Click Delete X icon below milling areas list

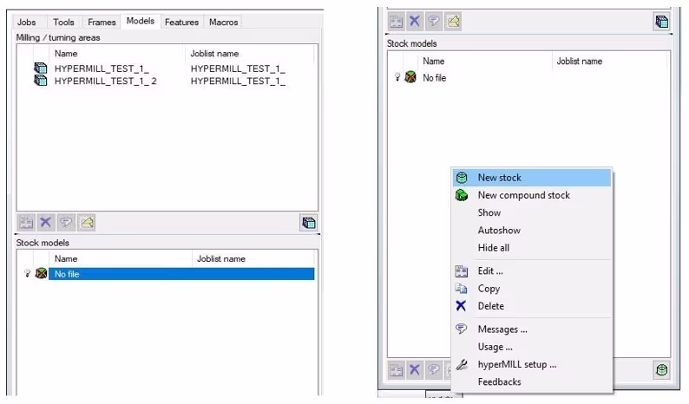pyautogui.click(x=46, y=223)
